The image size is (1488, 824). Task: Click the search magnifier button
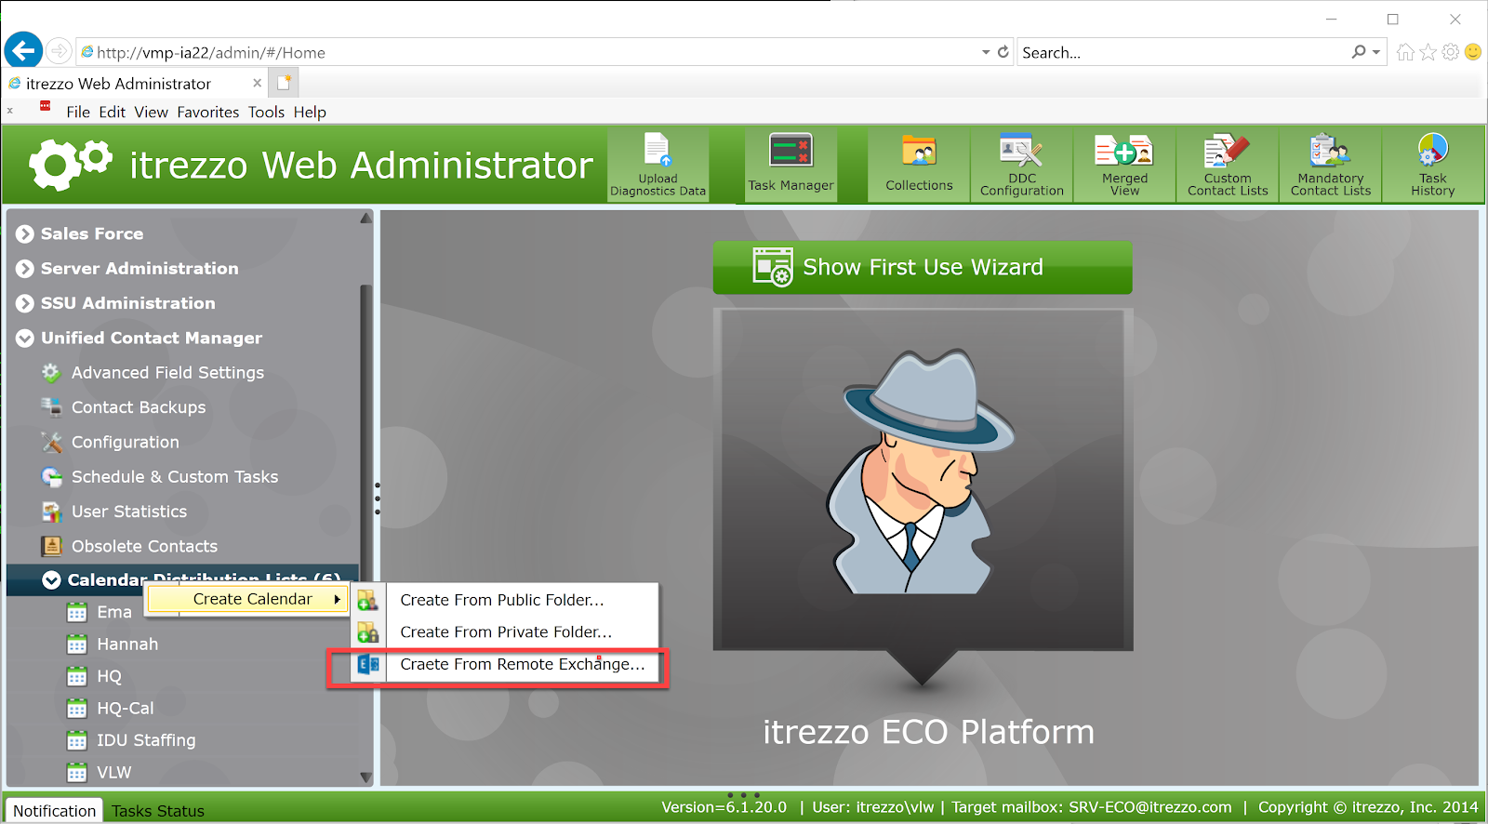click(1359, 52)
